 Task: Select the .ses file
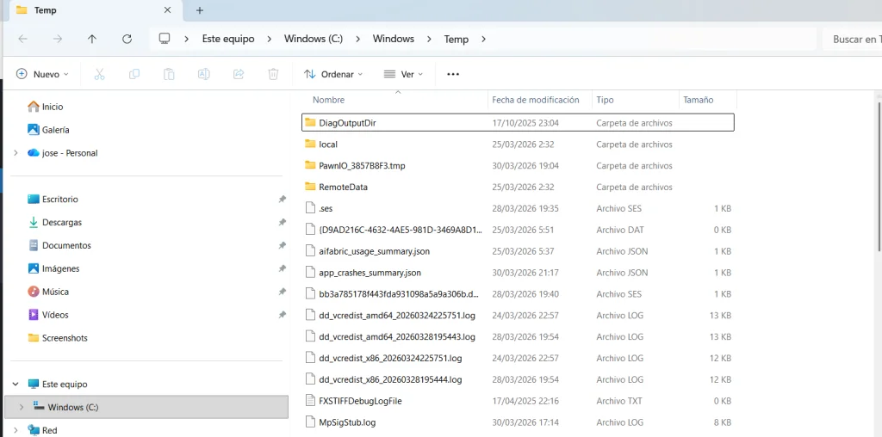coord(518,208)
